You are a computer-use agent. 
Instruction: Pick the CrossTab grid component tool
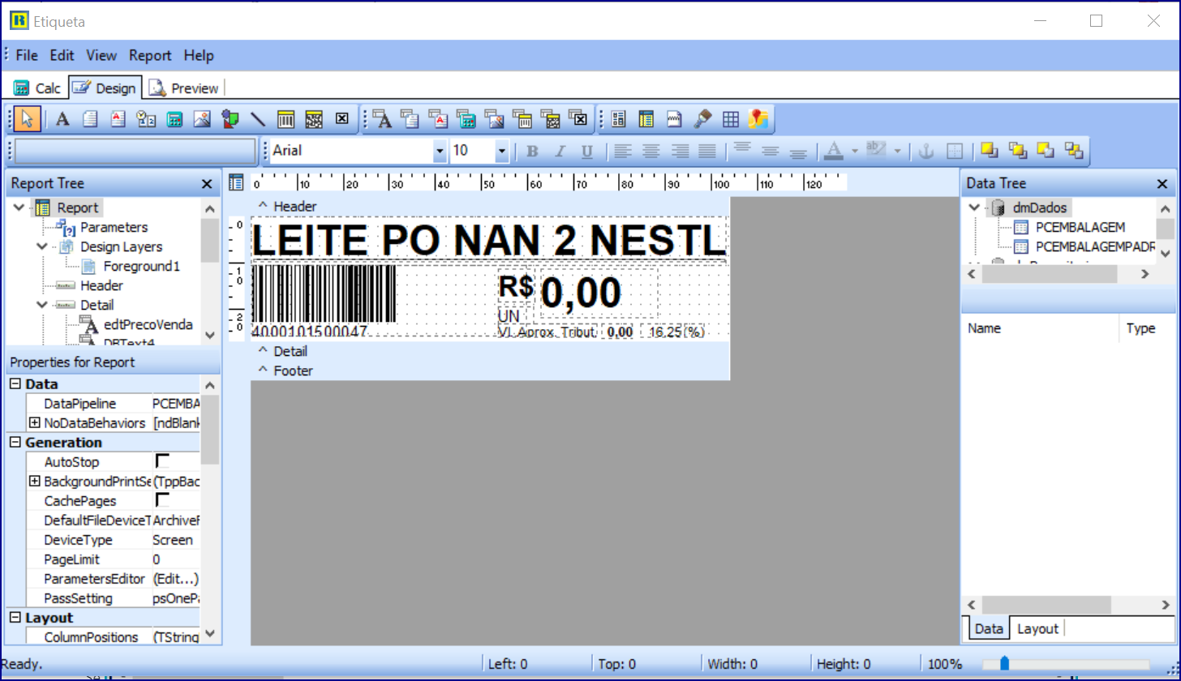(x=731, y=119)
